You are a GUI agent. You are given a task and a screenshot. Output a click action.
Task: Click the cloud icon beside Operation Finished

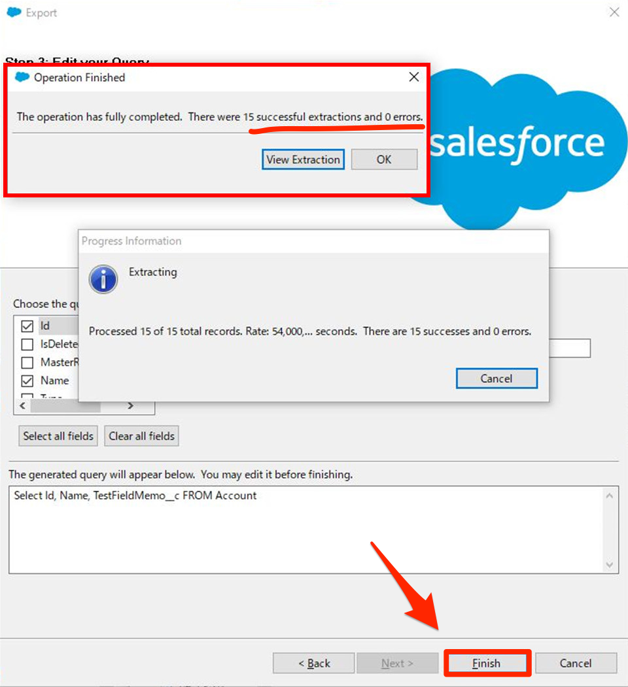[22, 78]
